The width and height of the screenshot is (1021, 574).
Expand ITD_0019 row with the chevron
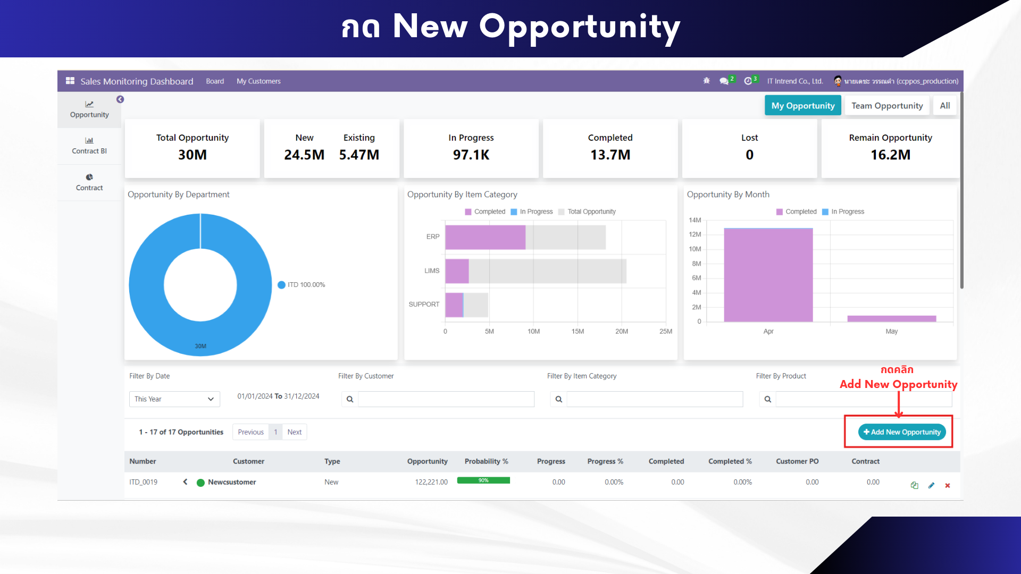click(185, 482)
